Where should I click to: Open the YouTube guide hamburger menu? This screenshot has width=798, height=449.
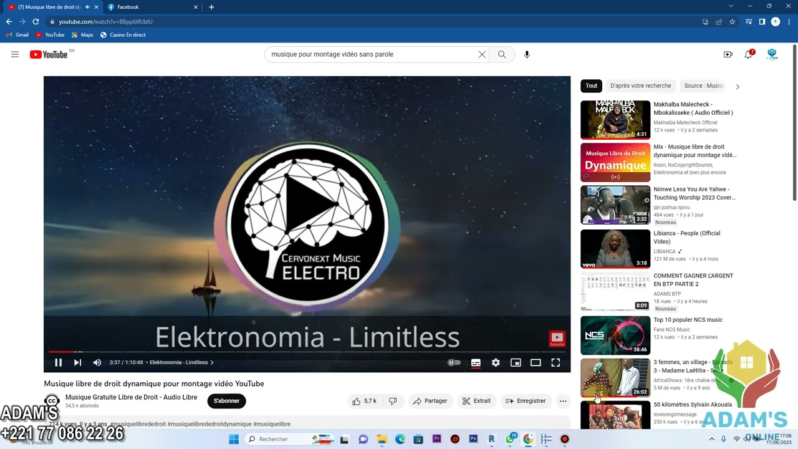(15, 54)
